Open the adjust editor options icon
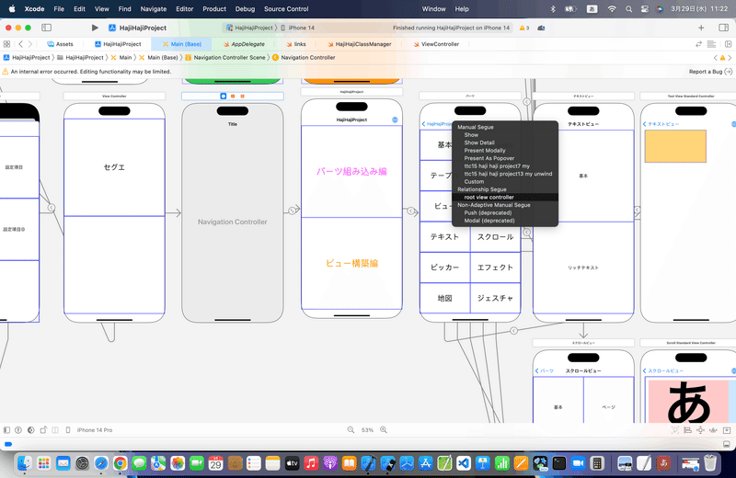 point(711,44)
